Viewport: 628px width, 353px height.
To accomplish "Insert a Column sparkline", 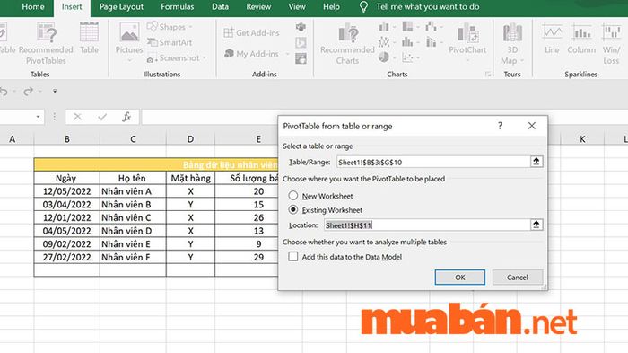I will click(x=581, y=39).
